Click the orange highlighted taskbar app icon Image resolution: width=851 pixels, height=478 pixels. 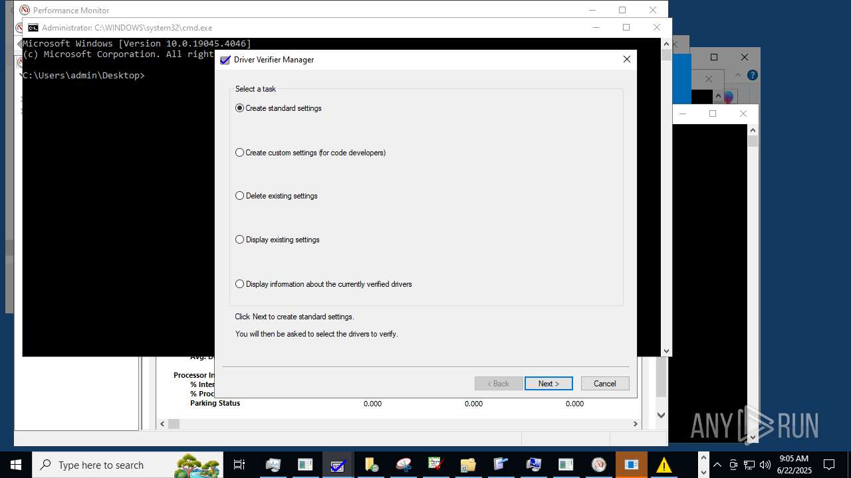(x=631, y=465)
